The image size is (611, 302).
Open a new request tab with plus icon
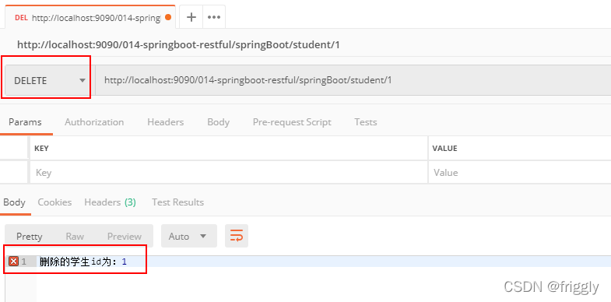191,17
